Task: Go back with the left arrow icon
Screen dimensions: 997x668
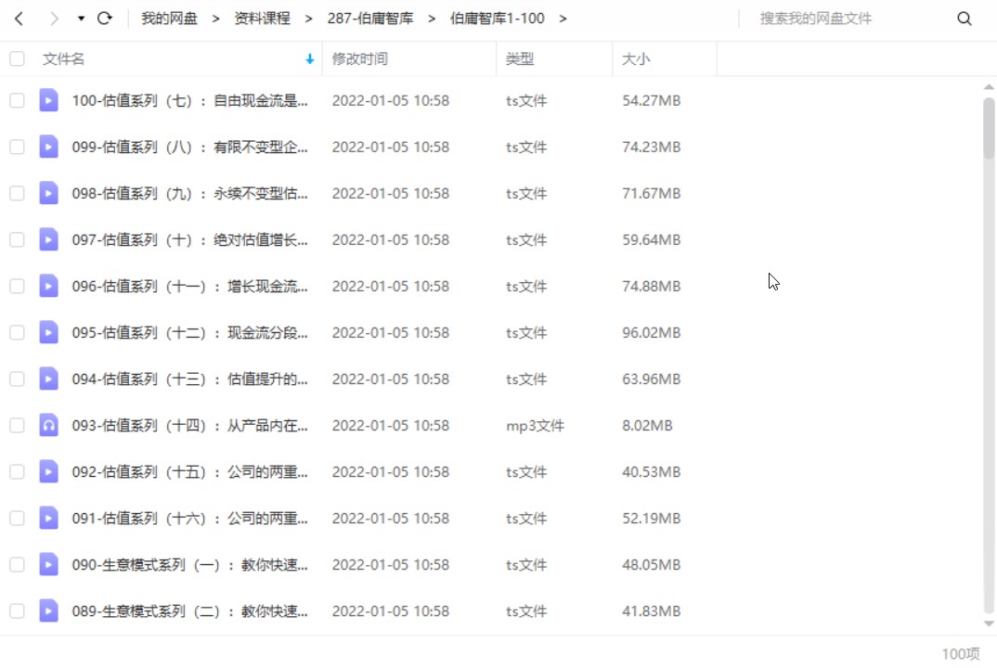Action: coord(19,19)
